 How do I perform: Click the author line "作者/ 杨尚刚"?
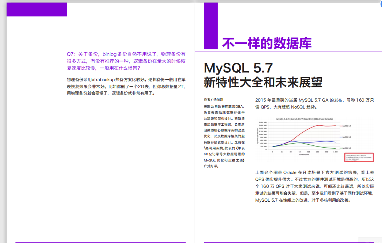coord(213,100)
